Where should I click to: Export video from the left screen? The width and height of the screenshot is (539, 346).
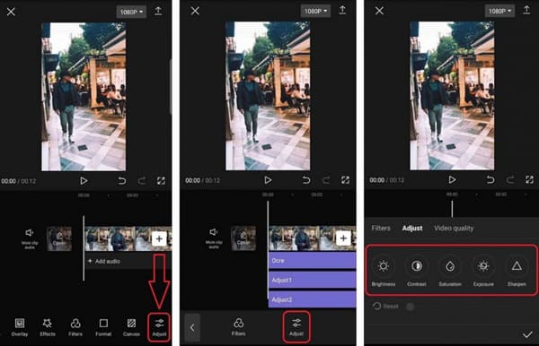coord(158,11)
